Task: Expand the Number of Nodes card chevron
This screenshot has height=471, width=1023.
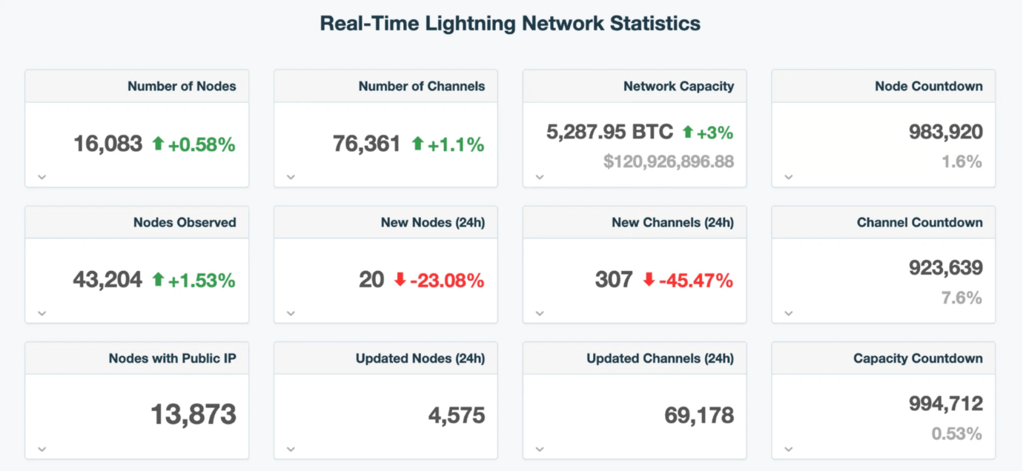Action: coord(42,177)
